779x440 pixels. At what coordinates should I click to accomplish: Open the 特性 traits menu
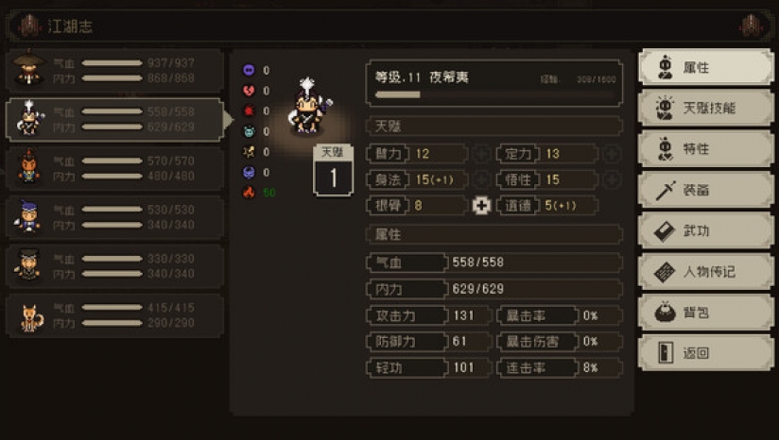pyautogui.click(x=705, y=149)
